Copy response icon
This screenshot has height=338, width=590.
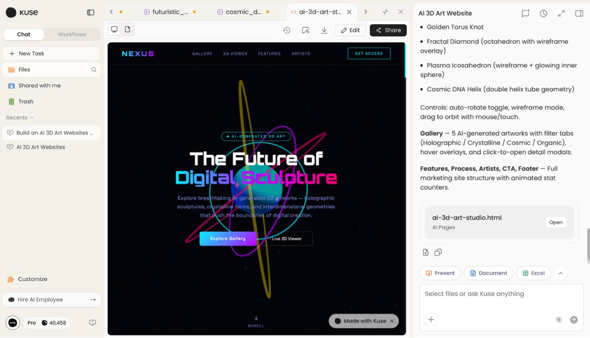coord(438,252)
